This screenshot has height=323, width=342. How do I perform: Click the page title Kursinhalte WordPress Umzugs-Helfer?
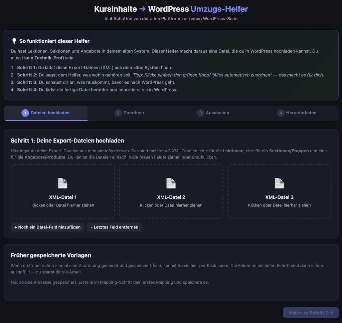(171, 9)
